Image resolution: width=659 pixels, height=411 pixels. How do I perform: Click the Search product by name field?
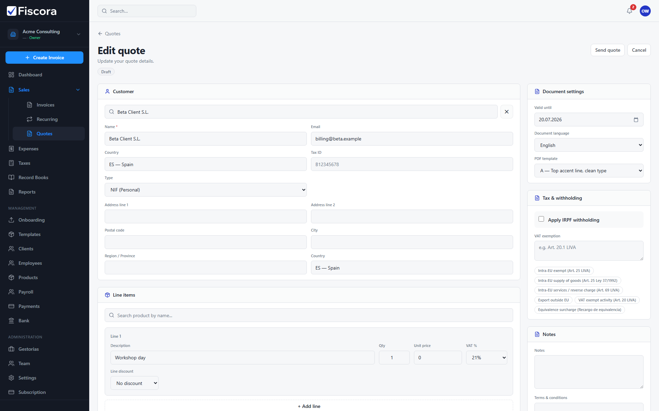pyautogui.click(x=309, y=315)
